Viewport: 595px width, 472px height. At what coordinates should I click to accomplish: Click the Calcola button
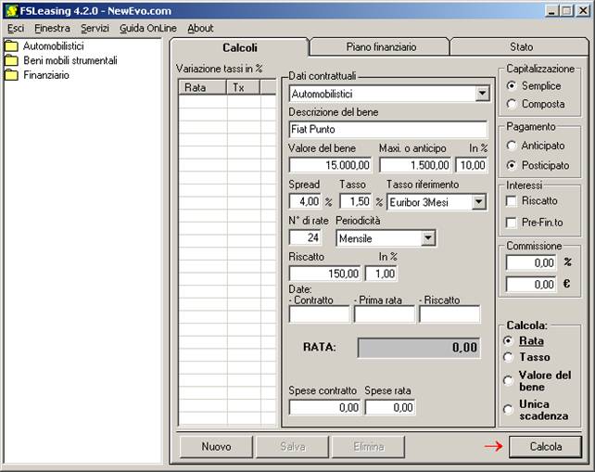pos(545,447)
